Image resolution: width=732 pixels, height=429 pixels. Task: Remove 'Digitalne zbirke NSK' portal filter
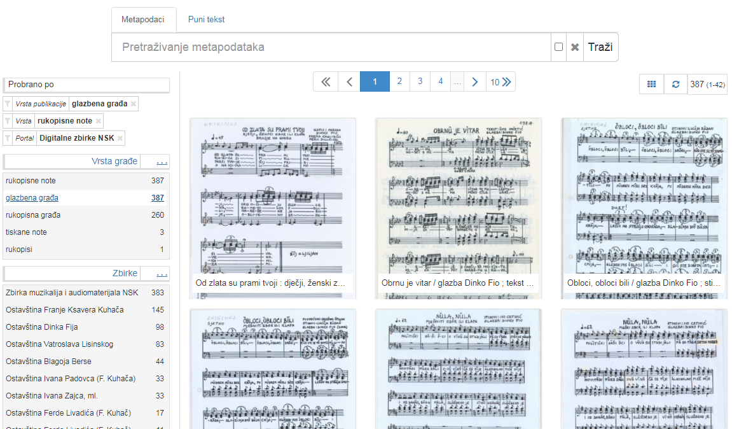click(120, 138)
